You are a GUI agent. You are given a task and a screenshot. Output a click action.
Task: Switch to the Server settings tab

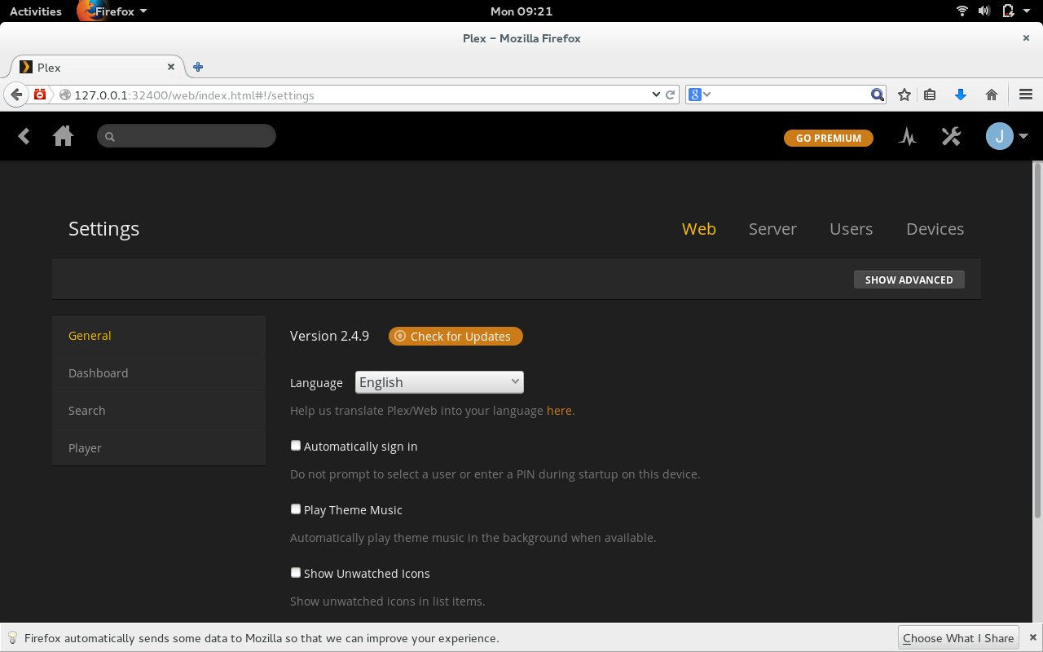coord(772,229)
